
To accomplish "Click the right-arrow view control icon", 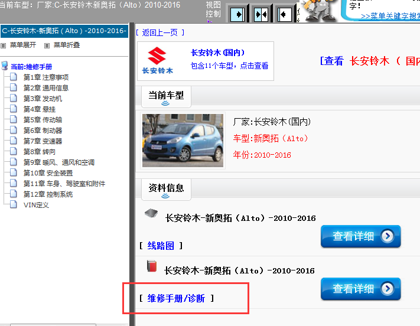I will coord(237,14).
